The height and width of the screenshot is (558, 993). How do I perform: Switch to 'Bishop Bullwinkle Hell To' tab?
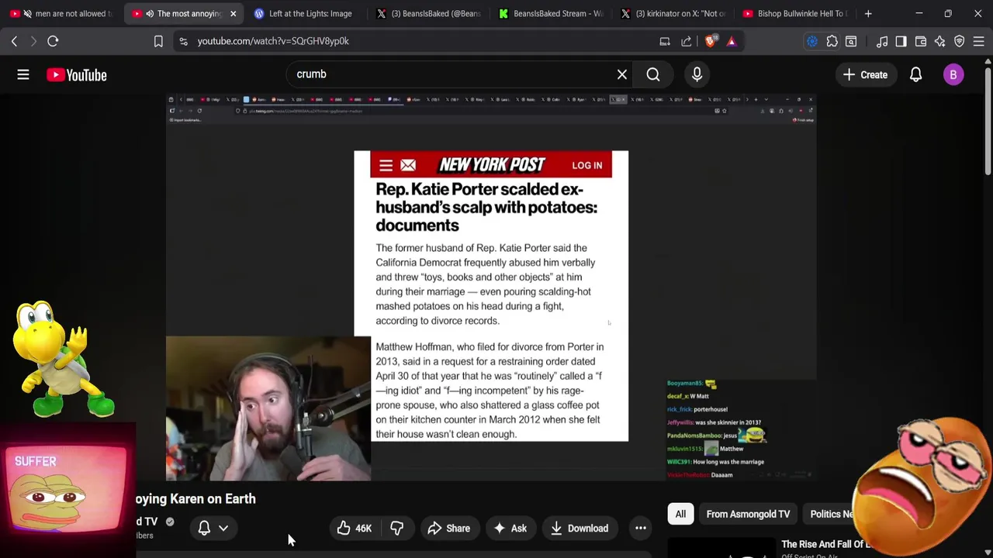point(795,13)
